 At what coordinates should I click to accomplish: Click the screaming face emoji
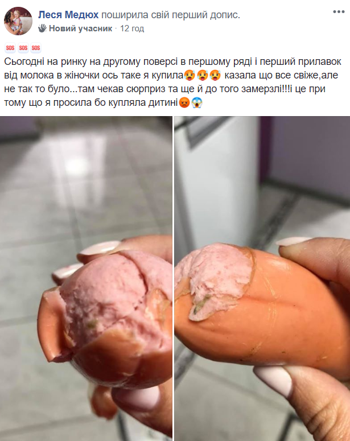click(197, 102)
